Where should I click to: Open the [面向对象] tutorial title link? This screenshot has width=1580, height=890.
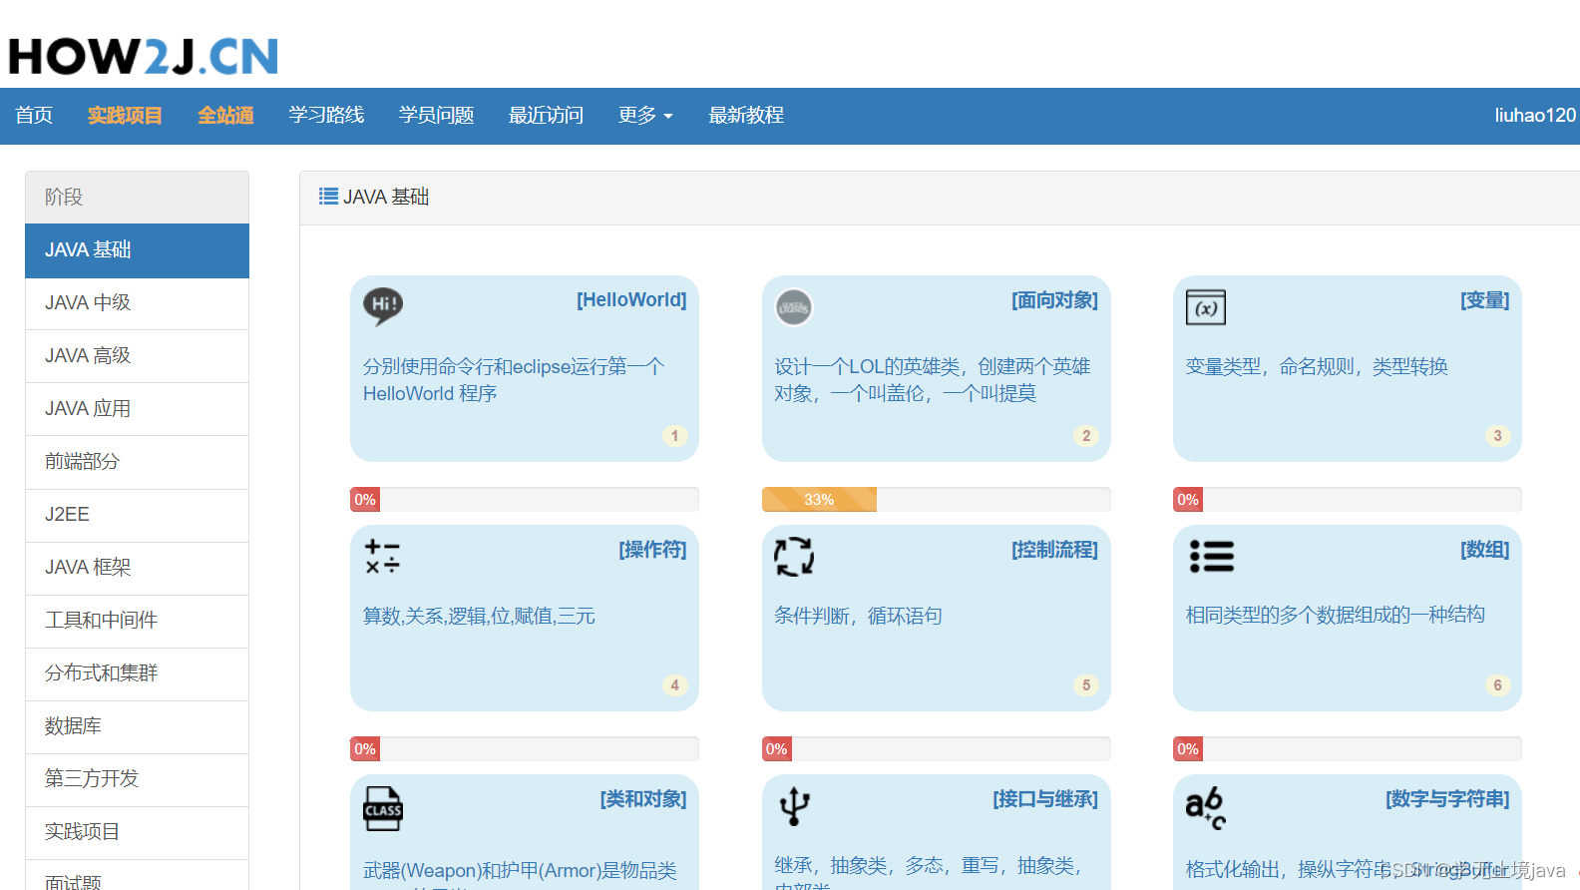click(1054, 300)
